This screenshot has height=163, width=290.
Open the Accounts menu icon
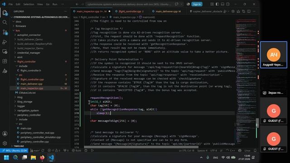click(x=5, y=134)
